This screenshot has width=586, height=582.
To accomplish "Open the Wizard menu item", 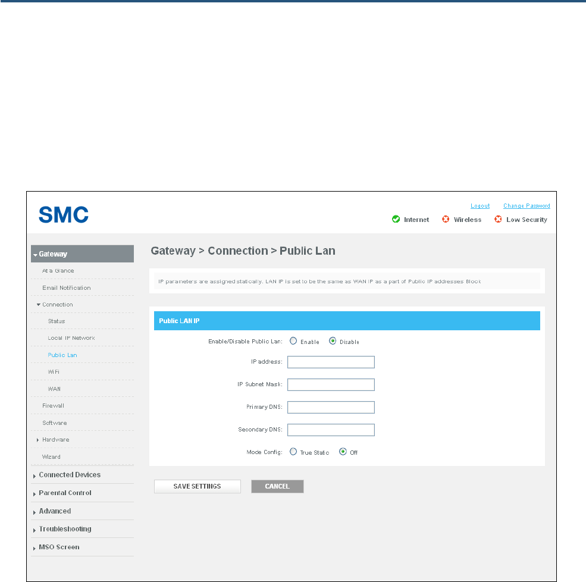I will click(x=51, y=457).
